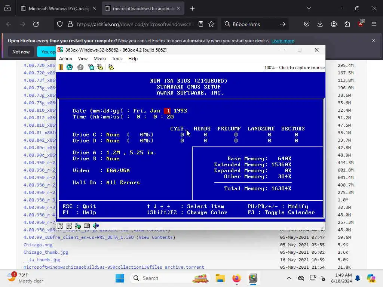
Task: Send Ctrl+Alt+Esc via 86Box toolbar icon
Action: click(100, 67)
